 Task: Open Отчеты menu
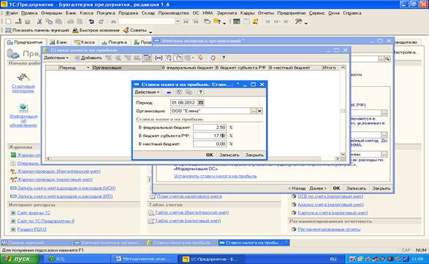266,13
